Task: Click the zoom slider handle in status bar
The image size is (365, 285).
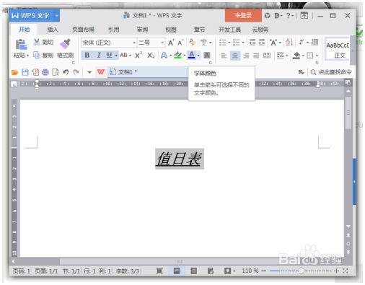Action: pos(301,271)
